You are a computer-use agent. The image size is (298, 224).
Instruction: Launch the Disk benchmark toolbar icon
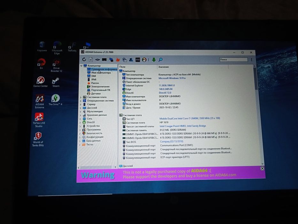coord(97,60)
